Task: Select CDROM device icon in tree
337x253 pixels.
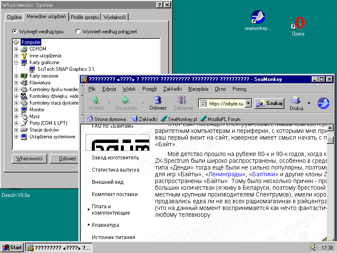Action: (24, 49)
